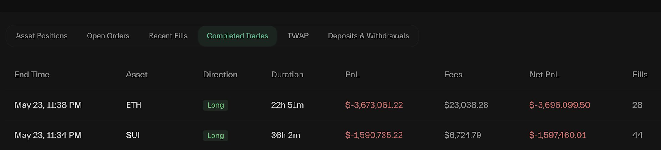Select the SUI asset name
This screenshot has width=661, height=150.
pos(133,135)
